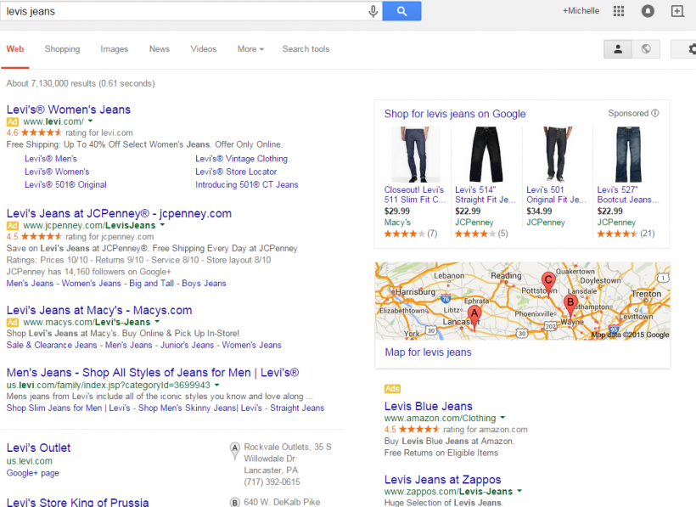The height and width of the screenshot is (507, 696).
Task: Click Levi's 514 Straight Fit jeans thumbnail
Action: coord(486,155)
